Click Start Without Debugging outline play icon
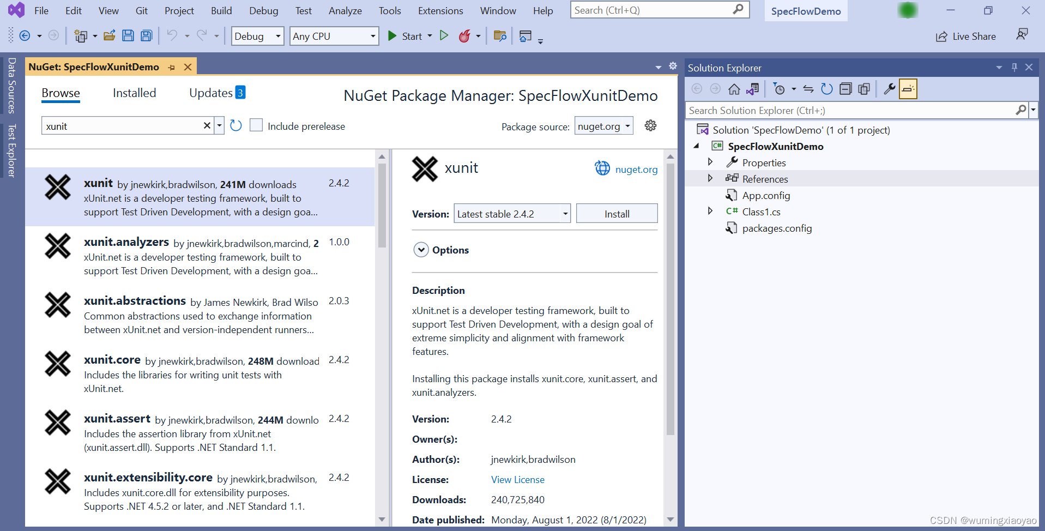 [x=444, y=36]
